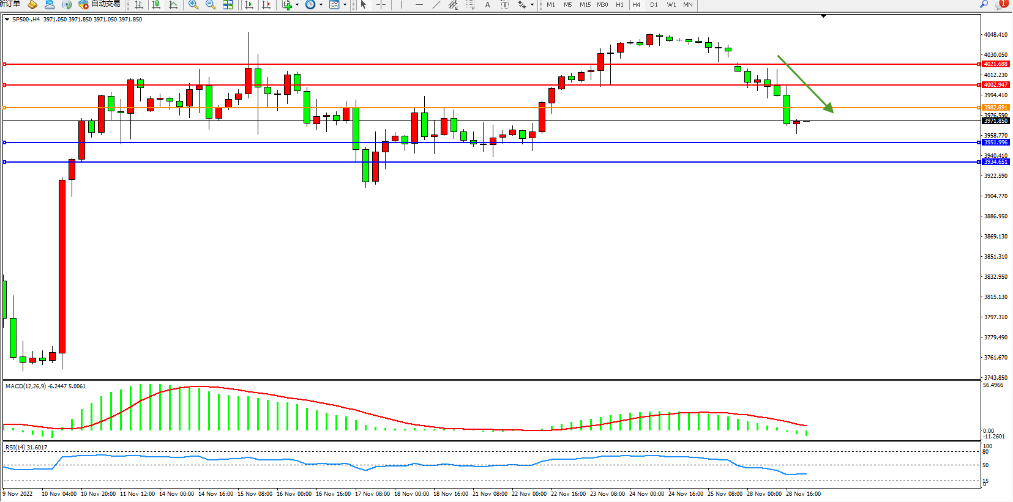Select the Text 'A' drawing tool

pyautogui.click(x=487, y=5)
